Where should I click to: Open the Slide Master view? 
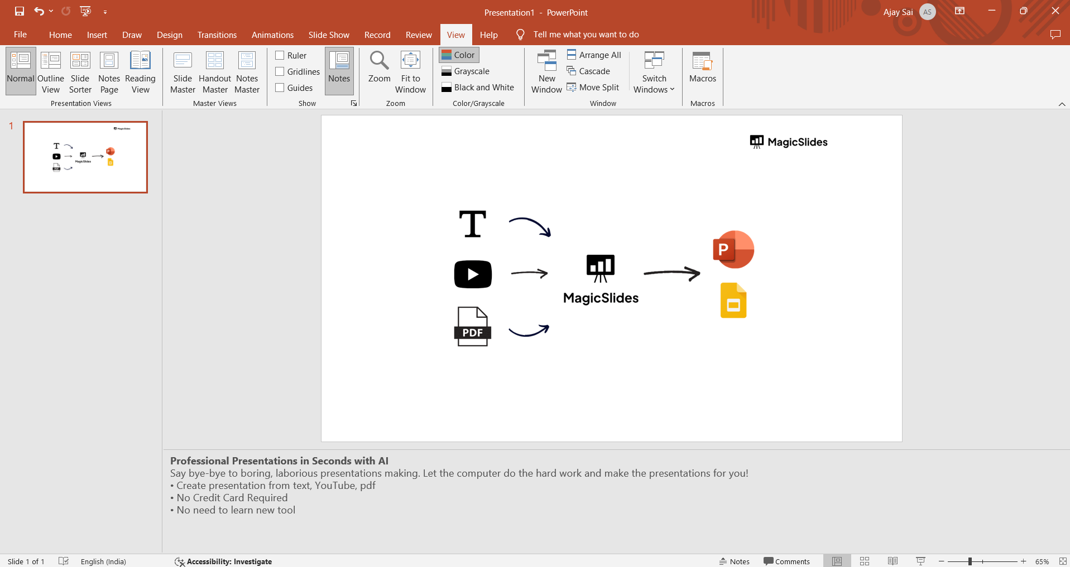point(183,72)
